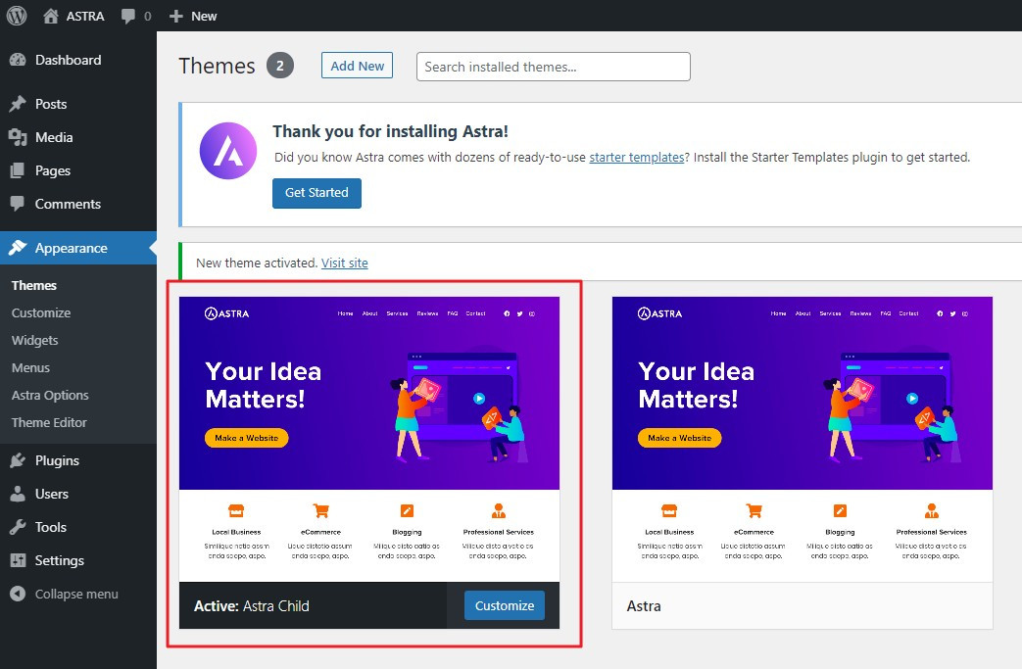Go to the Media menu
The image size is (1022, 669).
(78, 137)
